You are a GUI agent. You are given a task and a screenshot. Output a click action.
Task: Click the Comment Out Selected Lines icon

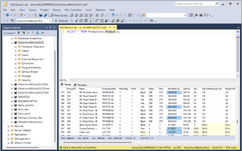[129, 21]
